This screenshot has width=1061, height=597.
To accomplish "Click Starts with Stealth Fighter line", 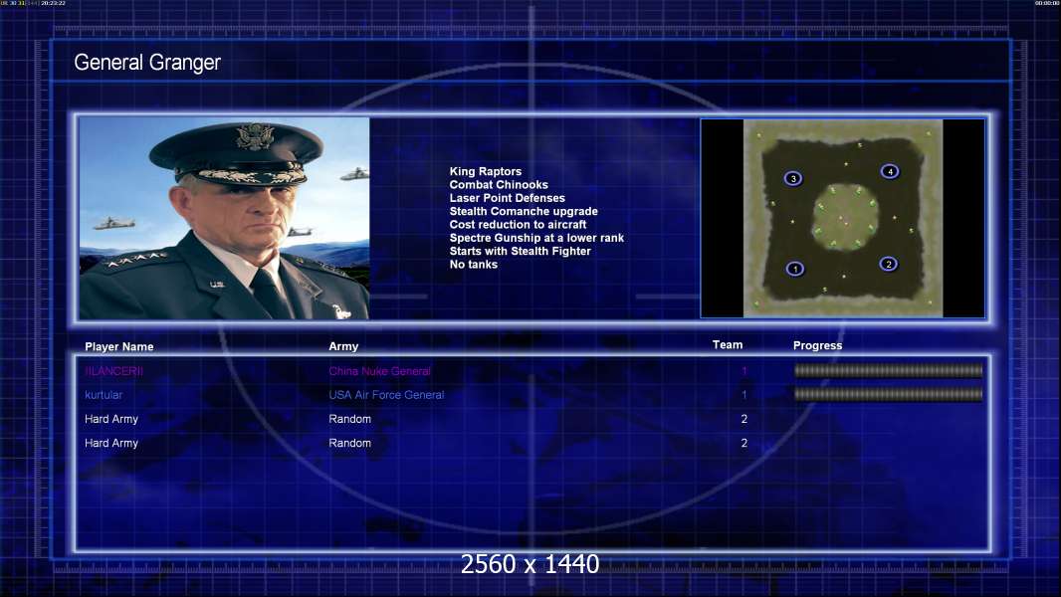I will tap(520, 251).
